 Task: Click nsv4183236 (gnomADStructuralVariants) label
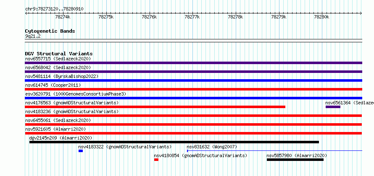coord(72,111)
